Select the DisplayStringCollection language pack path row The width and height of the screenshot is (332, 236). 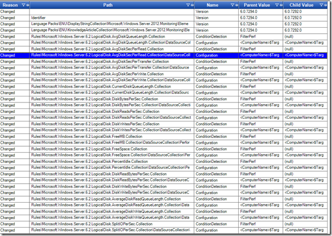point(112,24)
